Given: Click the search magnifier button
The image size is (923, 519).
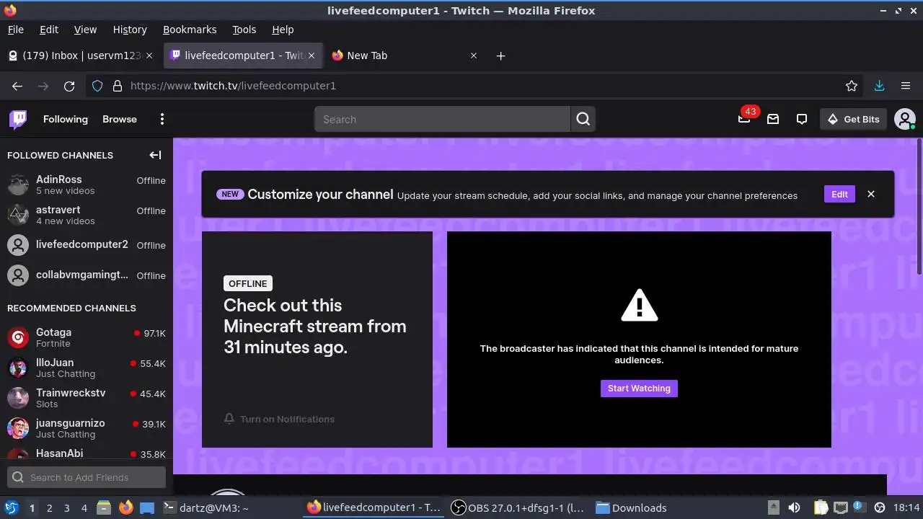Looking at the screenshot, I should point(583,120).
